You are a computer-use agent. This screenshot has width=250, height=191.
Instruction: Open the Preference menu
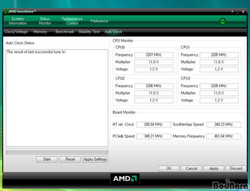99,21
